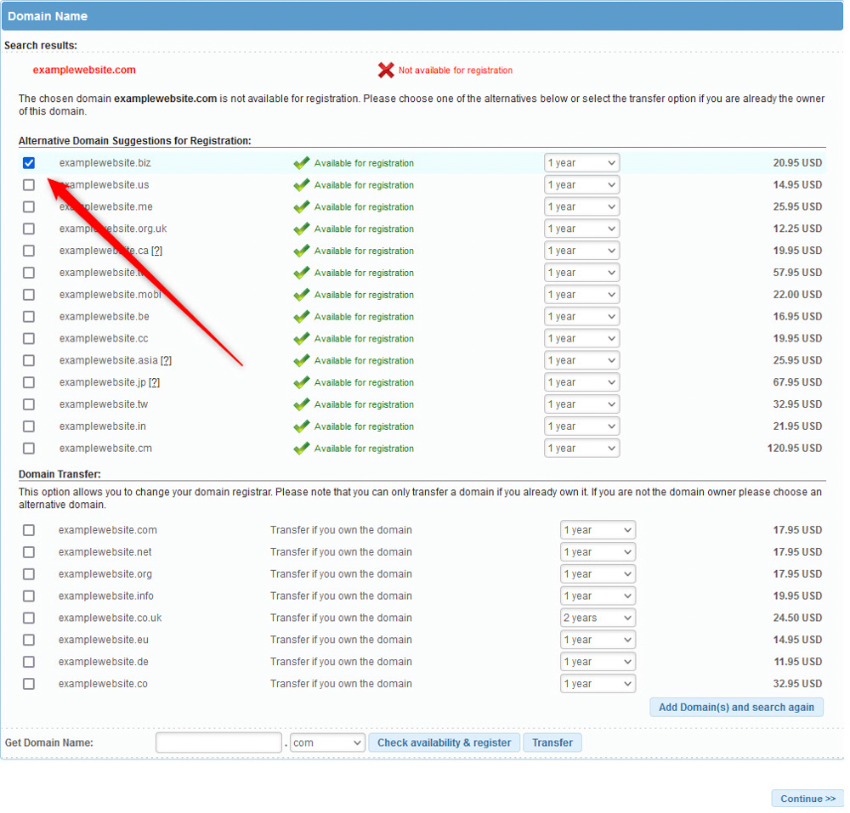Viewport: 850px width, 813px height.
Task: Click the [?] help icon beside examplewebsite.ca
Action: [x=159, y=250]
